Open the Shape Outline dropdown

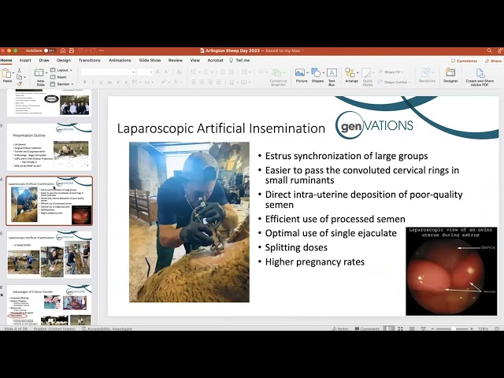point(394,82)
